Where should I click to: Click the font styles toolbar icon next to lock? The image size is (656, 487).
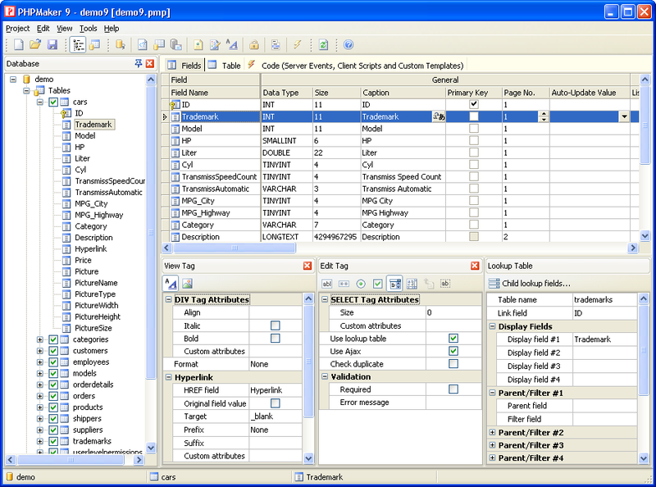click(232, 44)
